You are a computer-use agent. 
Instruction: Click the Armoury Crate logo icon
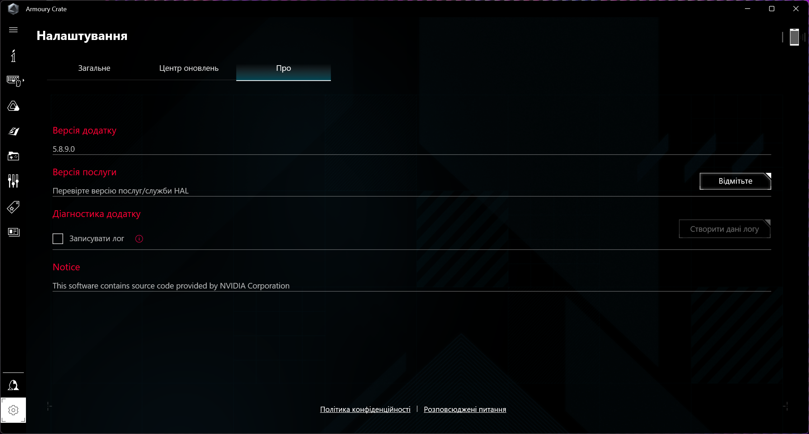[13, 9]
